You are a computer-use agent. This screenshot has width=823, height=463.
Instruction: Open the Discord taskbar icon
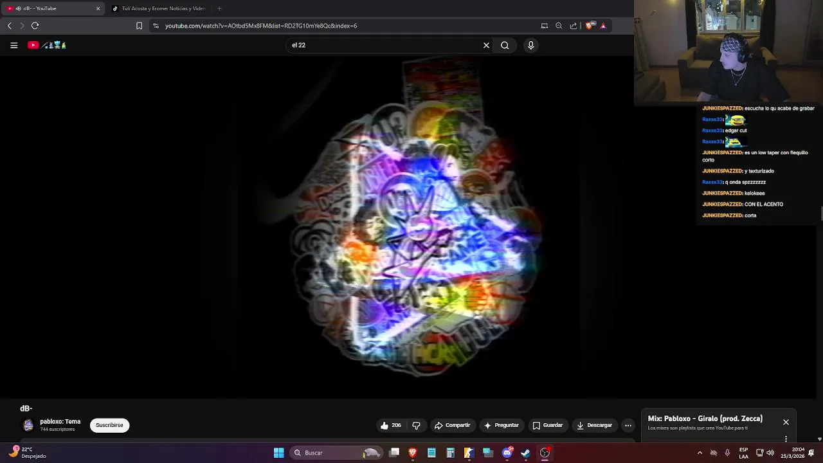pyautogui.click(x=507, y=453)
